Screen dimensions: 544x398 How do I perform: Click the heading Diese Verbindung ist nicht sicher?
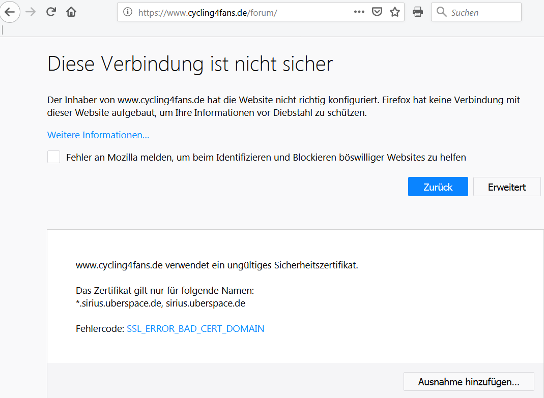[x=190, y=64]
